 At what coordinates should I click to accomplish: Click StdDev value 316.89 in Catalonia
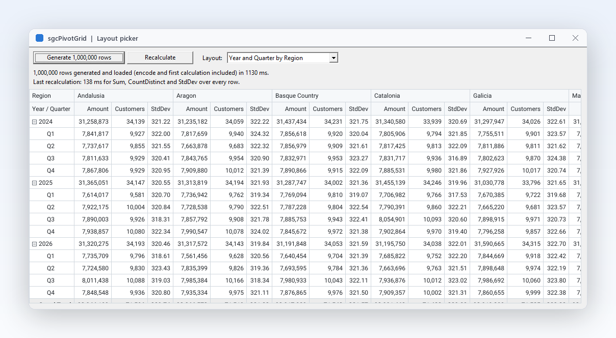coord(457,158)
